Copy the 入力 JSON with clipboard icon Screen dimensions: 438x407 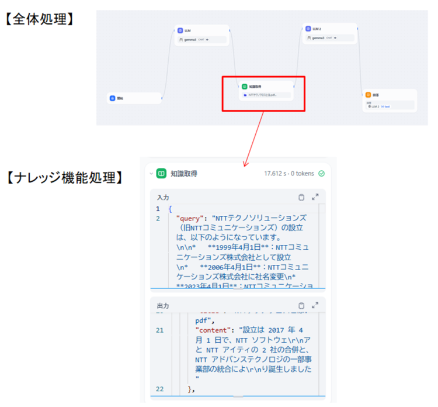301,197
